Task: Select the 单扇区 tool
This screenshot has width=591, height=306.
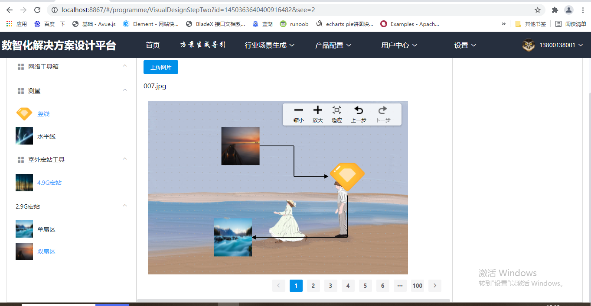Action: click(46, 229)
